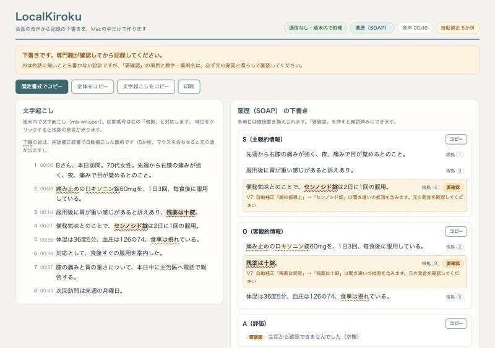This screenshot has width=495, height=348.
Task: Click corrected phrase 食事は摂れている in transcript line 5
Action: pos(165,239)
